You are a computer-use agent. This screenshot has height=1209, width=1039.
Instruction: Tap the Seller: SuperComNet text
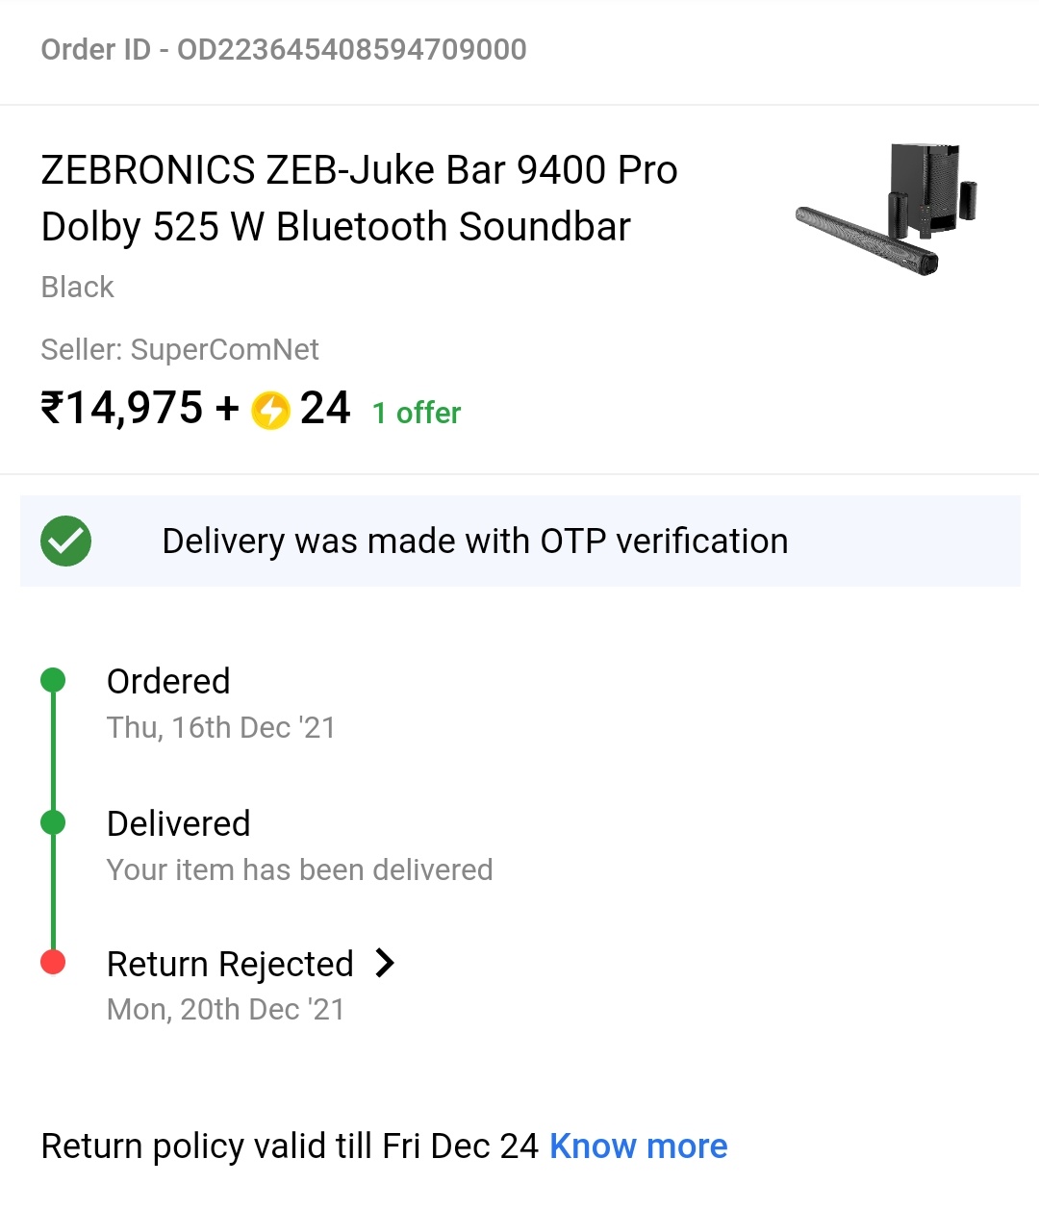point(180,349)
